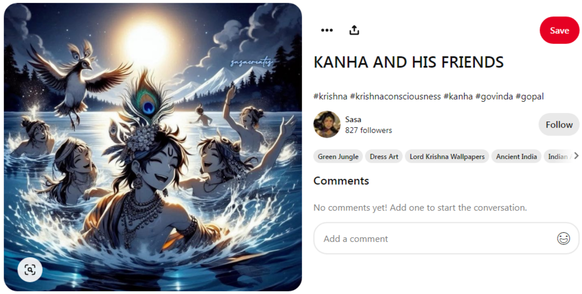Select the Green Jungle tag chip
The width and height of the screenshot is (582, 294).
[x=338, y=157]
